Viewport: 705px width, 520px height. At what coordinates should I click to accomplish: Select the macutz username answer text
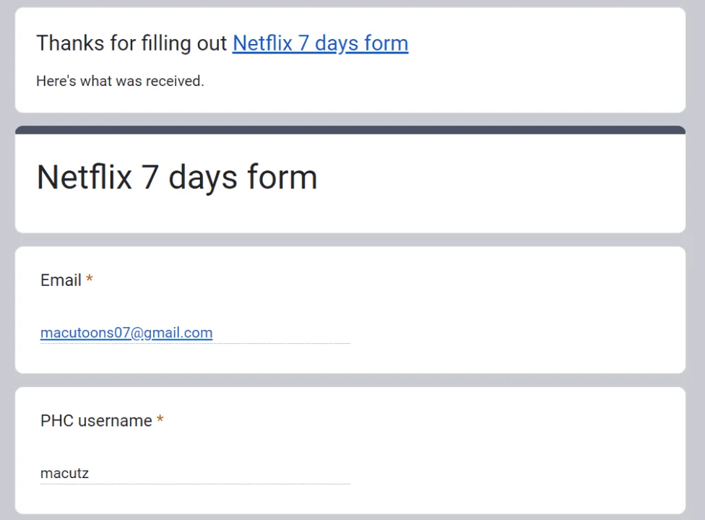tap(65, 473)
